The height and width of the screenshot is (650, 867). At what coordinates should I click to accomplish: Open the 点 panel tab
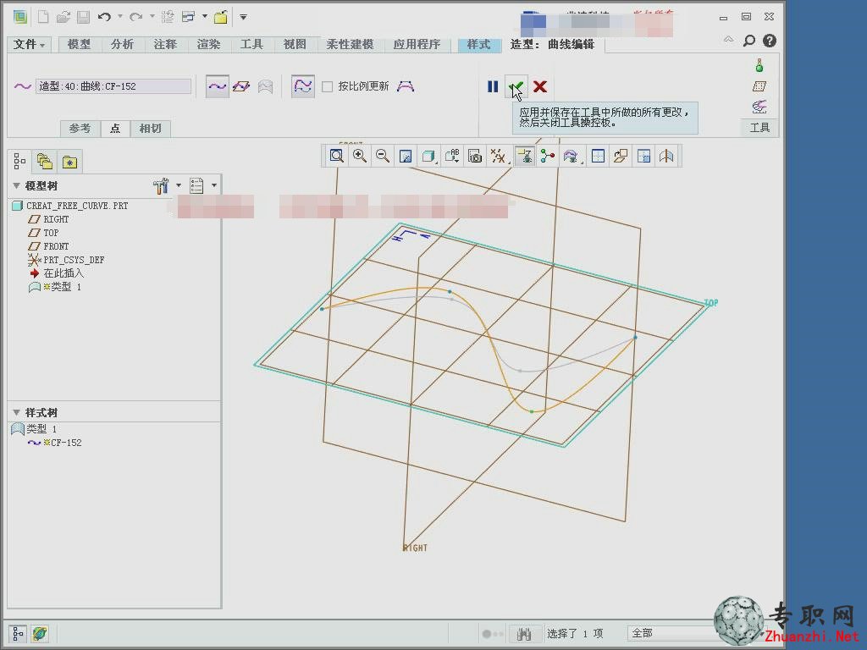click(115, 129)
